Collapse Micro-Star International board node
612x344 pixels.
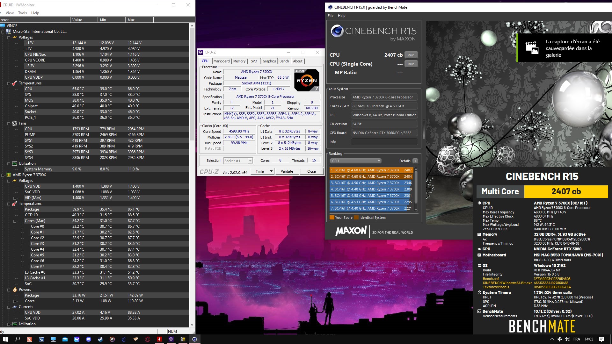pos(3,32)
